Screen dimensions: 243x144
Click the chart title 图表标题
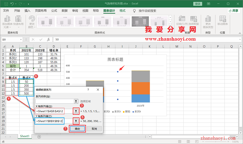[x=115, y=60]
